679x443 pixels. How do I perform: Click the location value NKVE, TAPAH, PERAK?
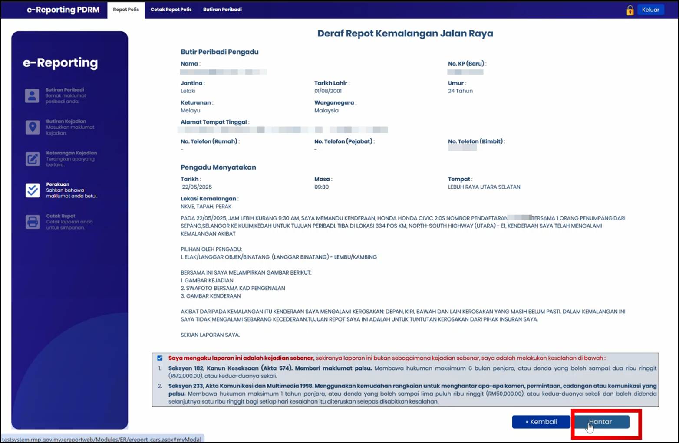[206, 207]
